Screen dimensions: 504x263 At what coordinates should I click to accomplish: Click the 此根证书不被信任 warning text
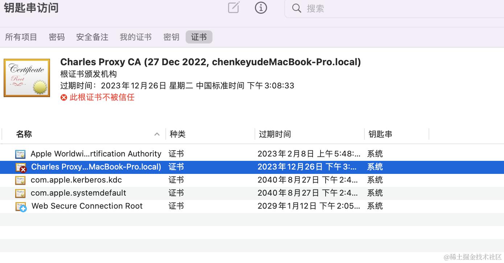[x=102, y=97]
